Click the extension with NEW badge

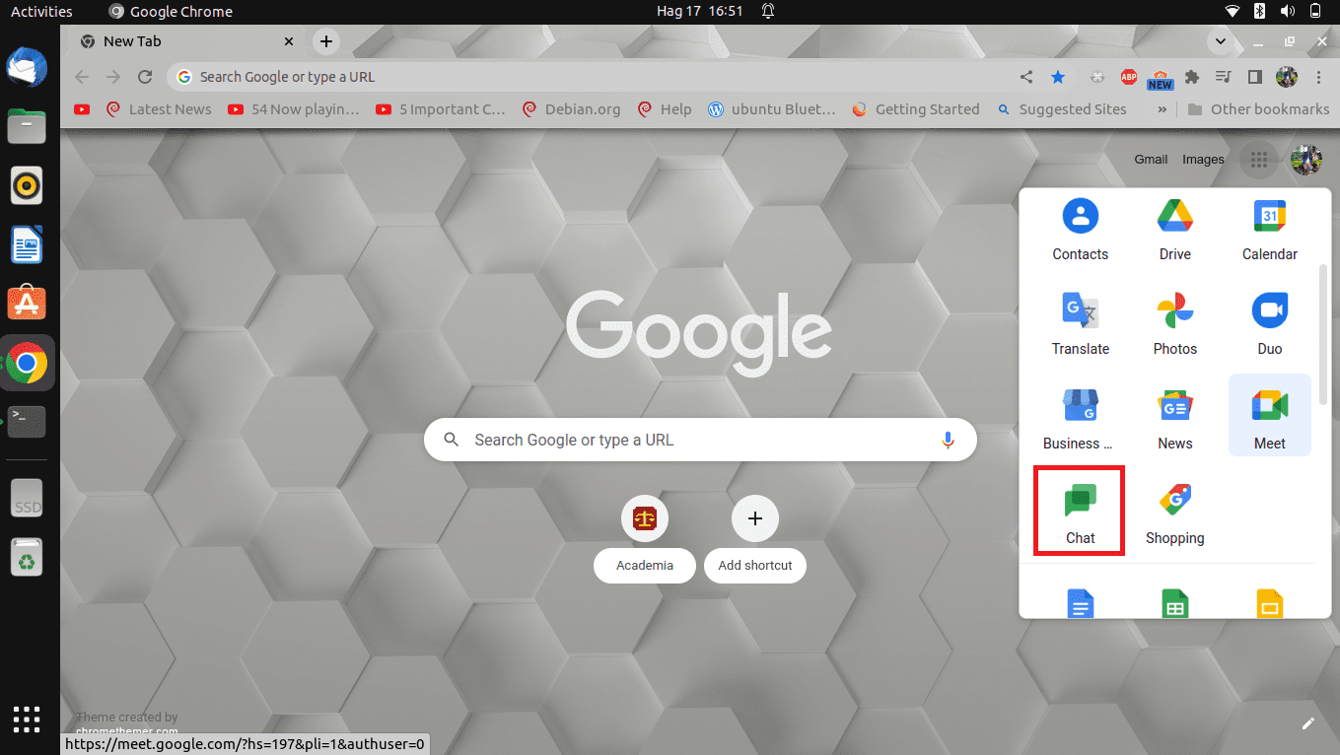tap(1161, 78)
